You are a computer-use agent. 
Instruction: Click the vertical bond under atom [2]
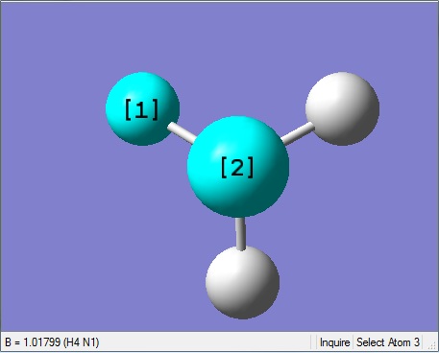pos(240,233)
